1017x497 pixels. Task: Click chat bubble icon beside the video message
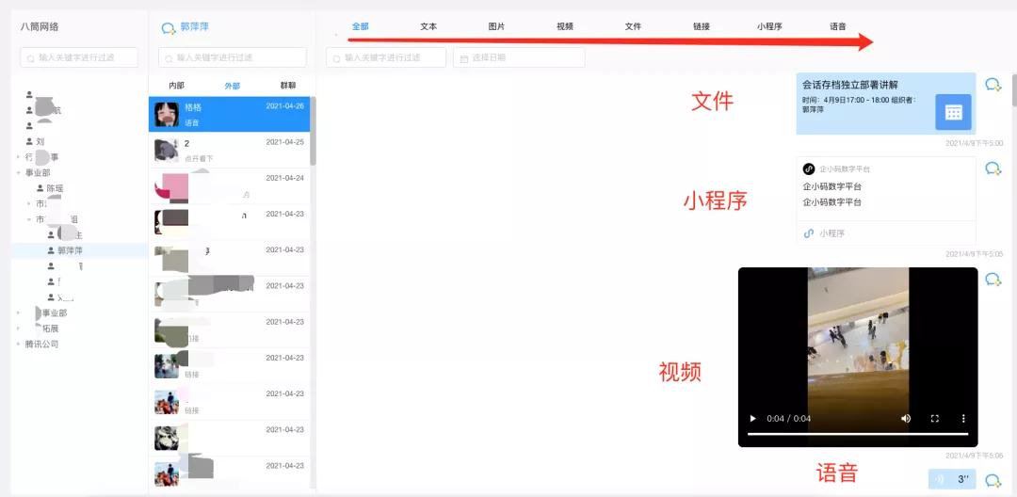point(993,280)
